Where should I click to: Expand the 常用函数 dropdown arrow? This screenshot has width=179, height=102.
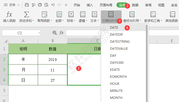51,21
